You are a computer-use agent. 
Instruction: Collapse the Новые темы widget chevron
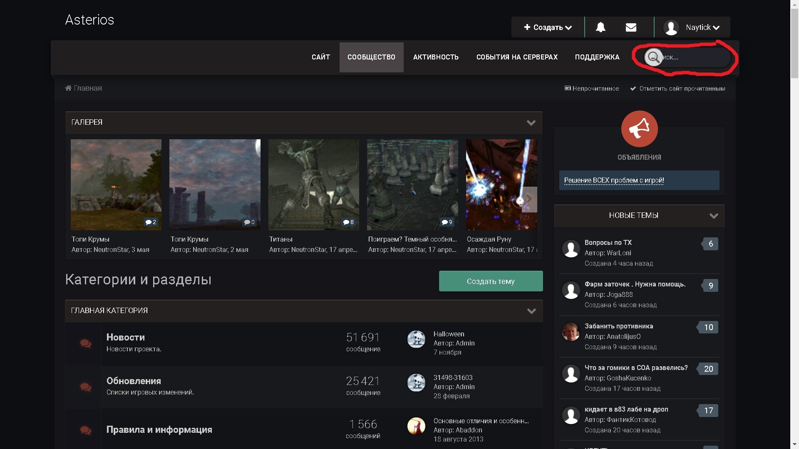click(x=714, y=216)
